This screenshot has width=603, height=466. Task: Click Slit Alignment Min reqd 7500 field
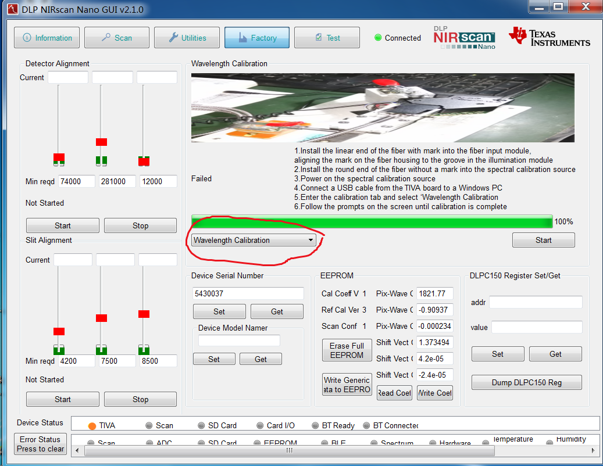point(117,361)
